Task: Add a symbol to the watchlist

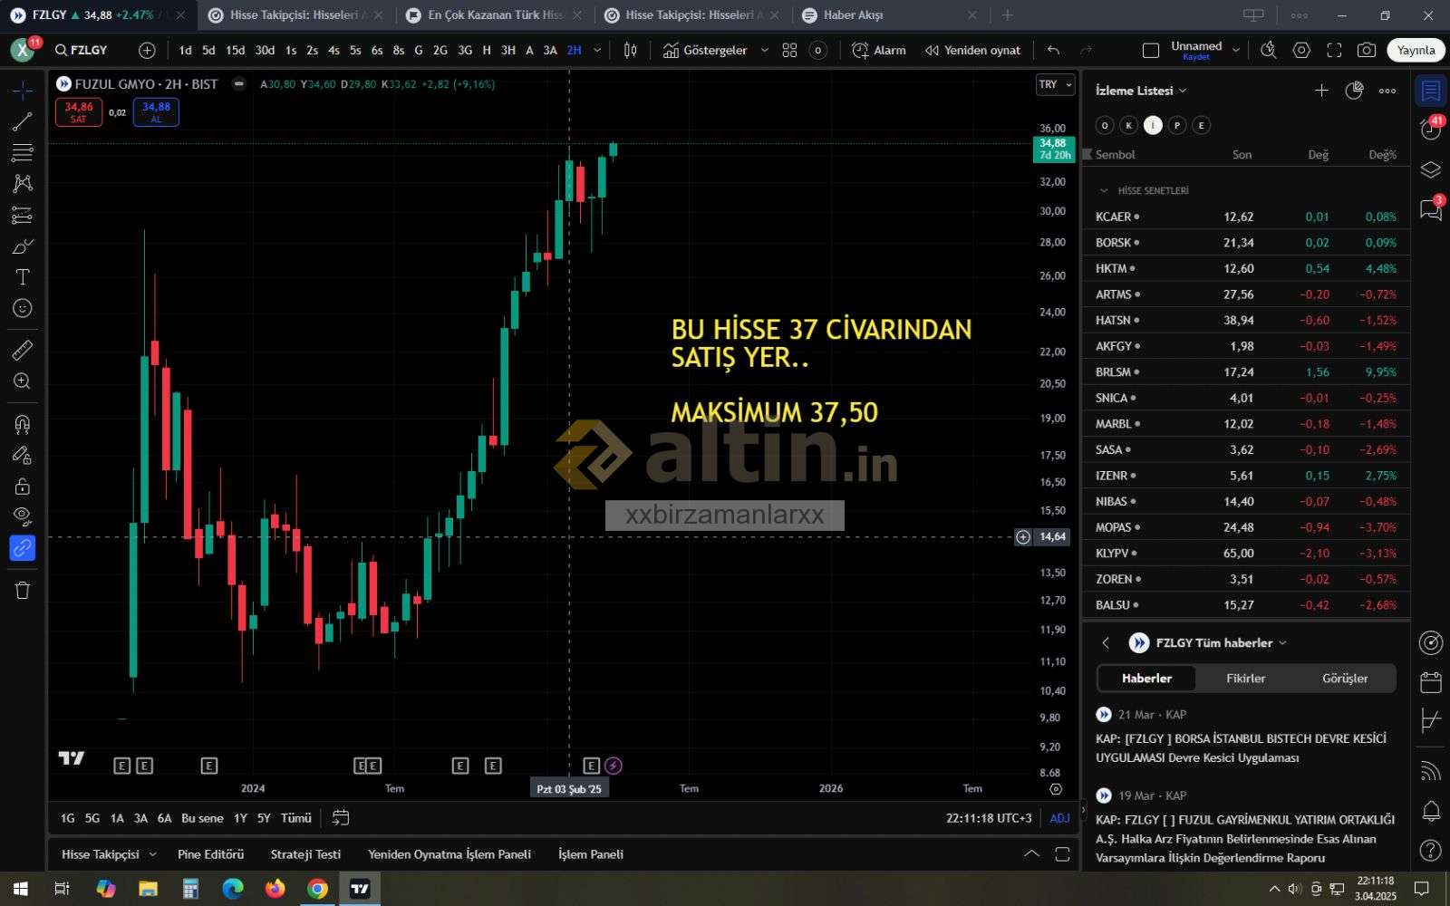Action: [1321, 91]
